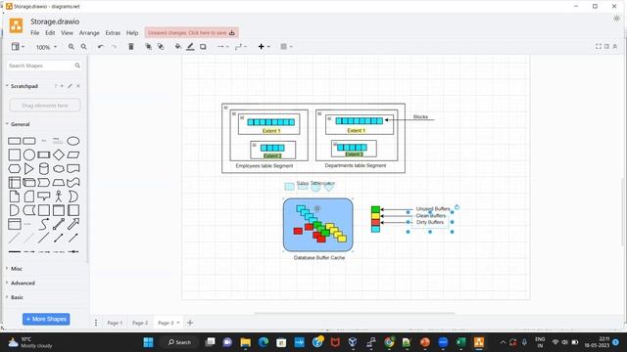
Task: Toggle the Format panel icon
Action: (x=606, y=46)
